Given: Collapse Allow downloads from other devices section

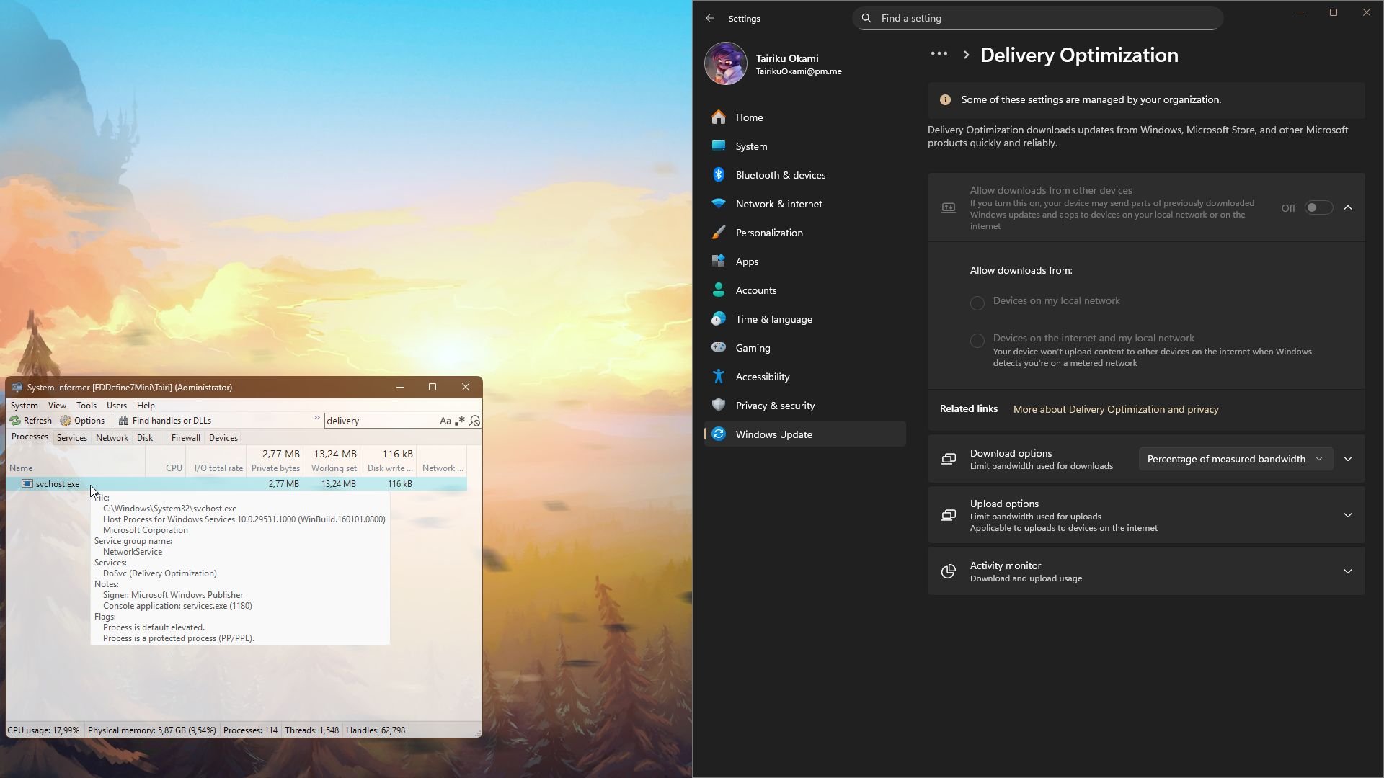Looking at the screenshot, I should pos(1348,208).
